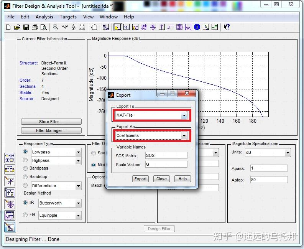Select Differentiator response type radio
Screen dimensions: 304x249
[x=25, y=185]
